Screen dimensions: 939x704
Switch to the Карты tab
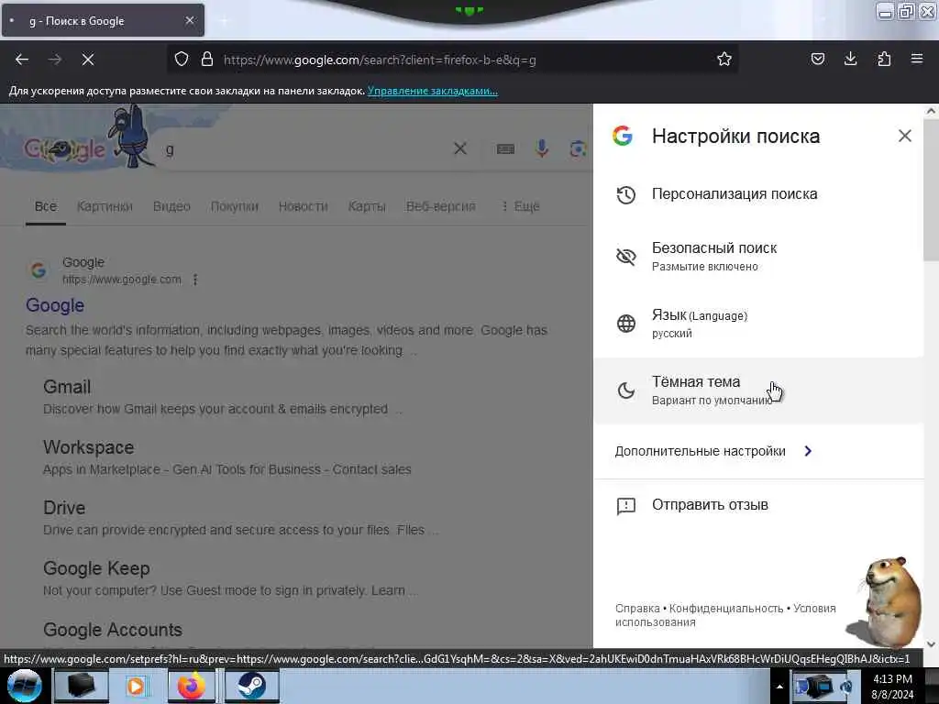tap(367, 206)
